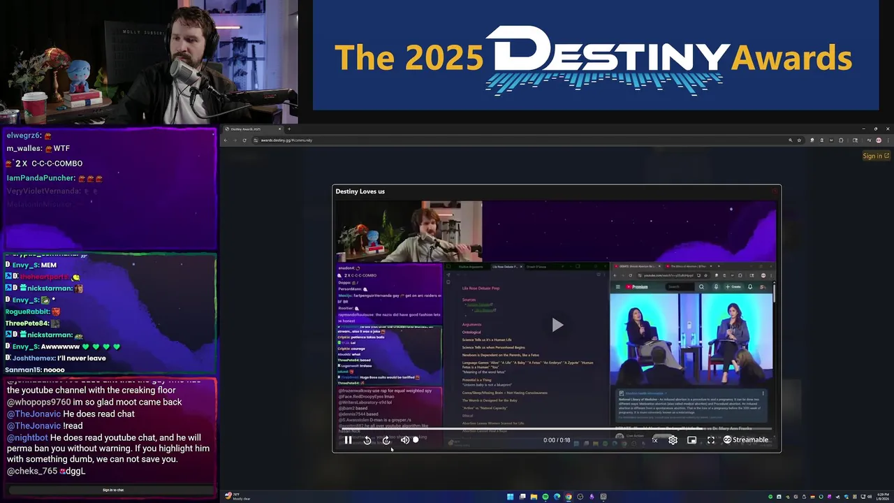Open the 1x playback speed option

click(x=654, y=440)
